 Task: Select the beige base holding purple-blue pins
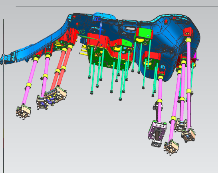tap(55, 95)
